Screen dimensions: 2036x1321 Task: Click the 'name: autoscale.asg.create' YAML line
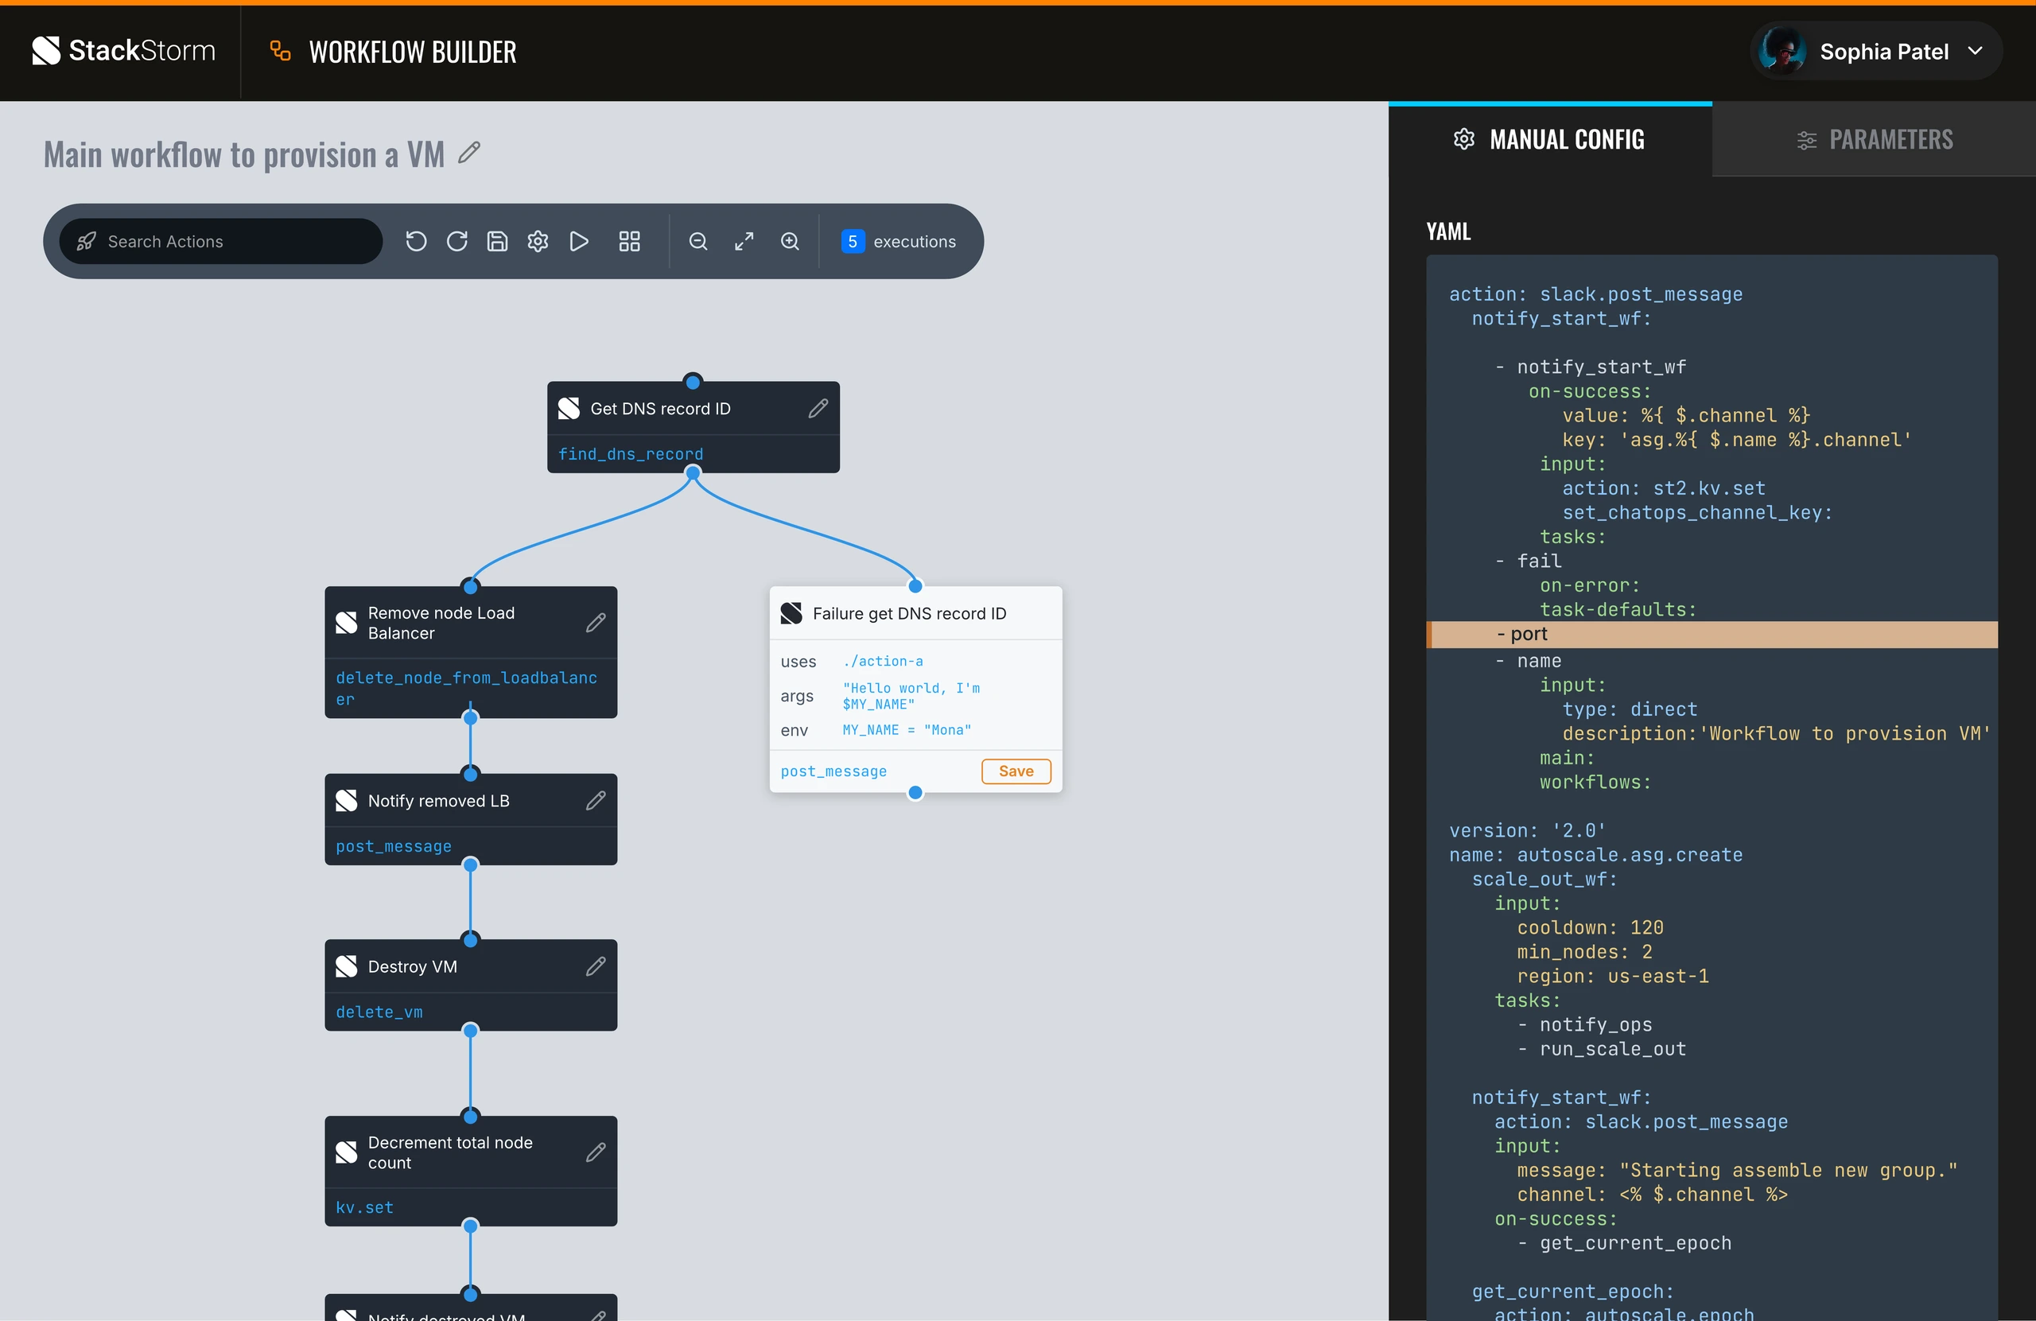click(x=1595, y=855)
